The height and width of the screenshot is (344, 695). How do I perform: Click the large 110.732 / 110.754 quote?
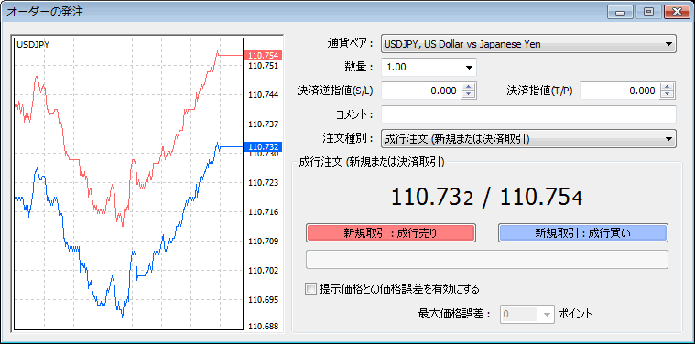pos(486,198)
